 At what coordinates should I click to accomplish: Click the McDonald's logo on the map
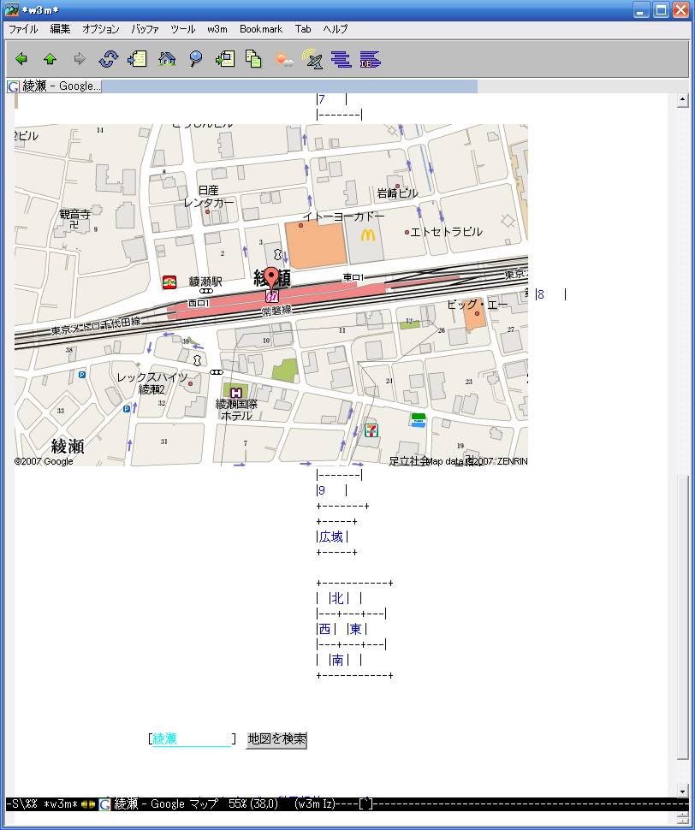(368, 235)
